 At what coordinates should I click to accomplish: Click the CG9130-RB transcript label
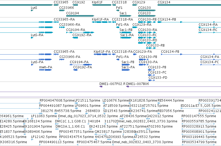click(147, 19)
